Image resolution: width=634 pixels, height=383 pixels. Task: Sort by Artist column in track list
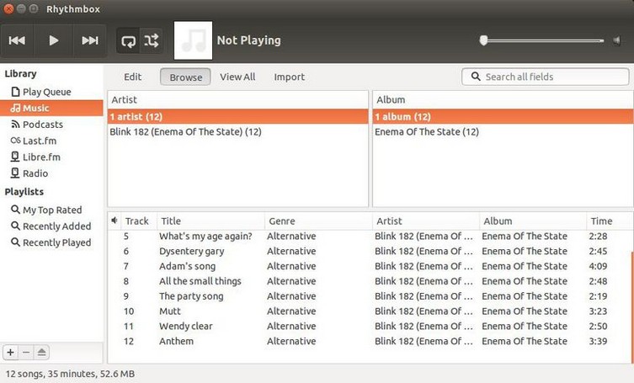tap(426, 221)
